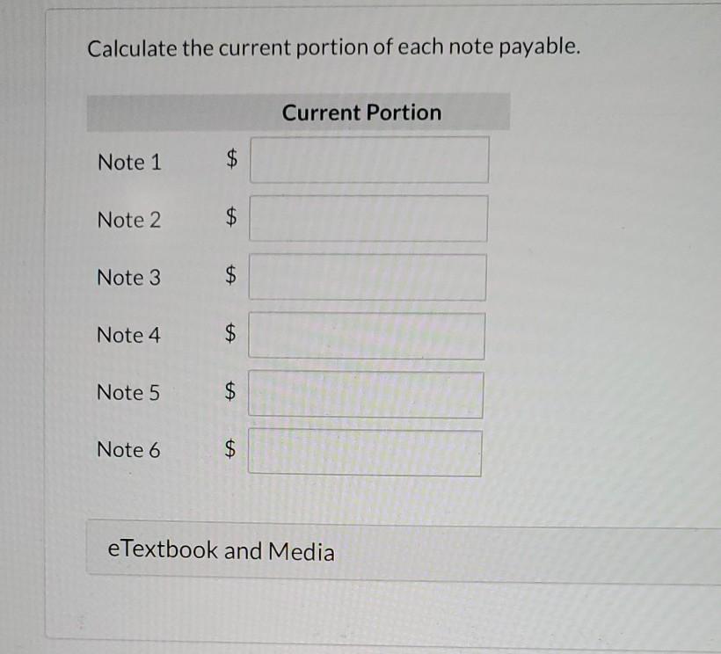
Task: Open the eTextbook and Media link
Action: click(222, 550)
